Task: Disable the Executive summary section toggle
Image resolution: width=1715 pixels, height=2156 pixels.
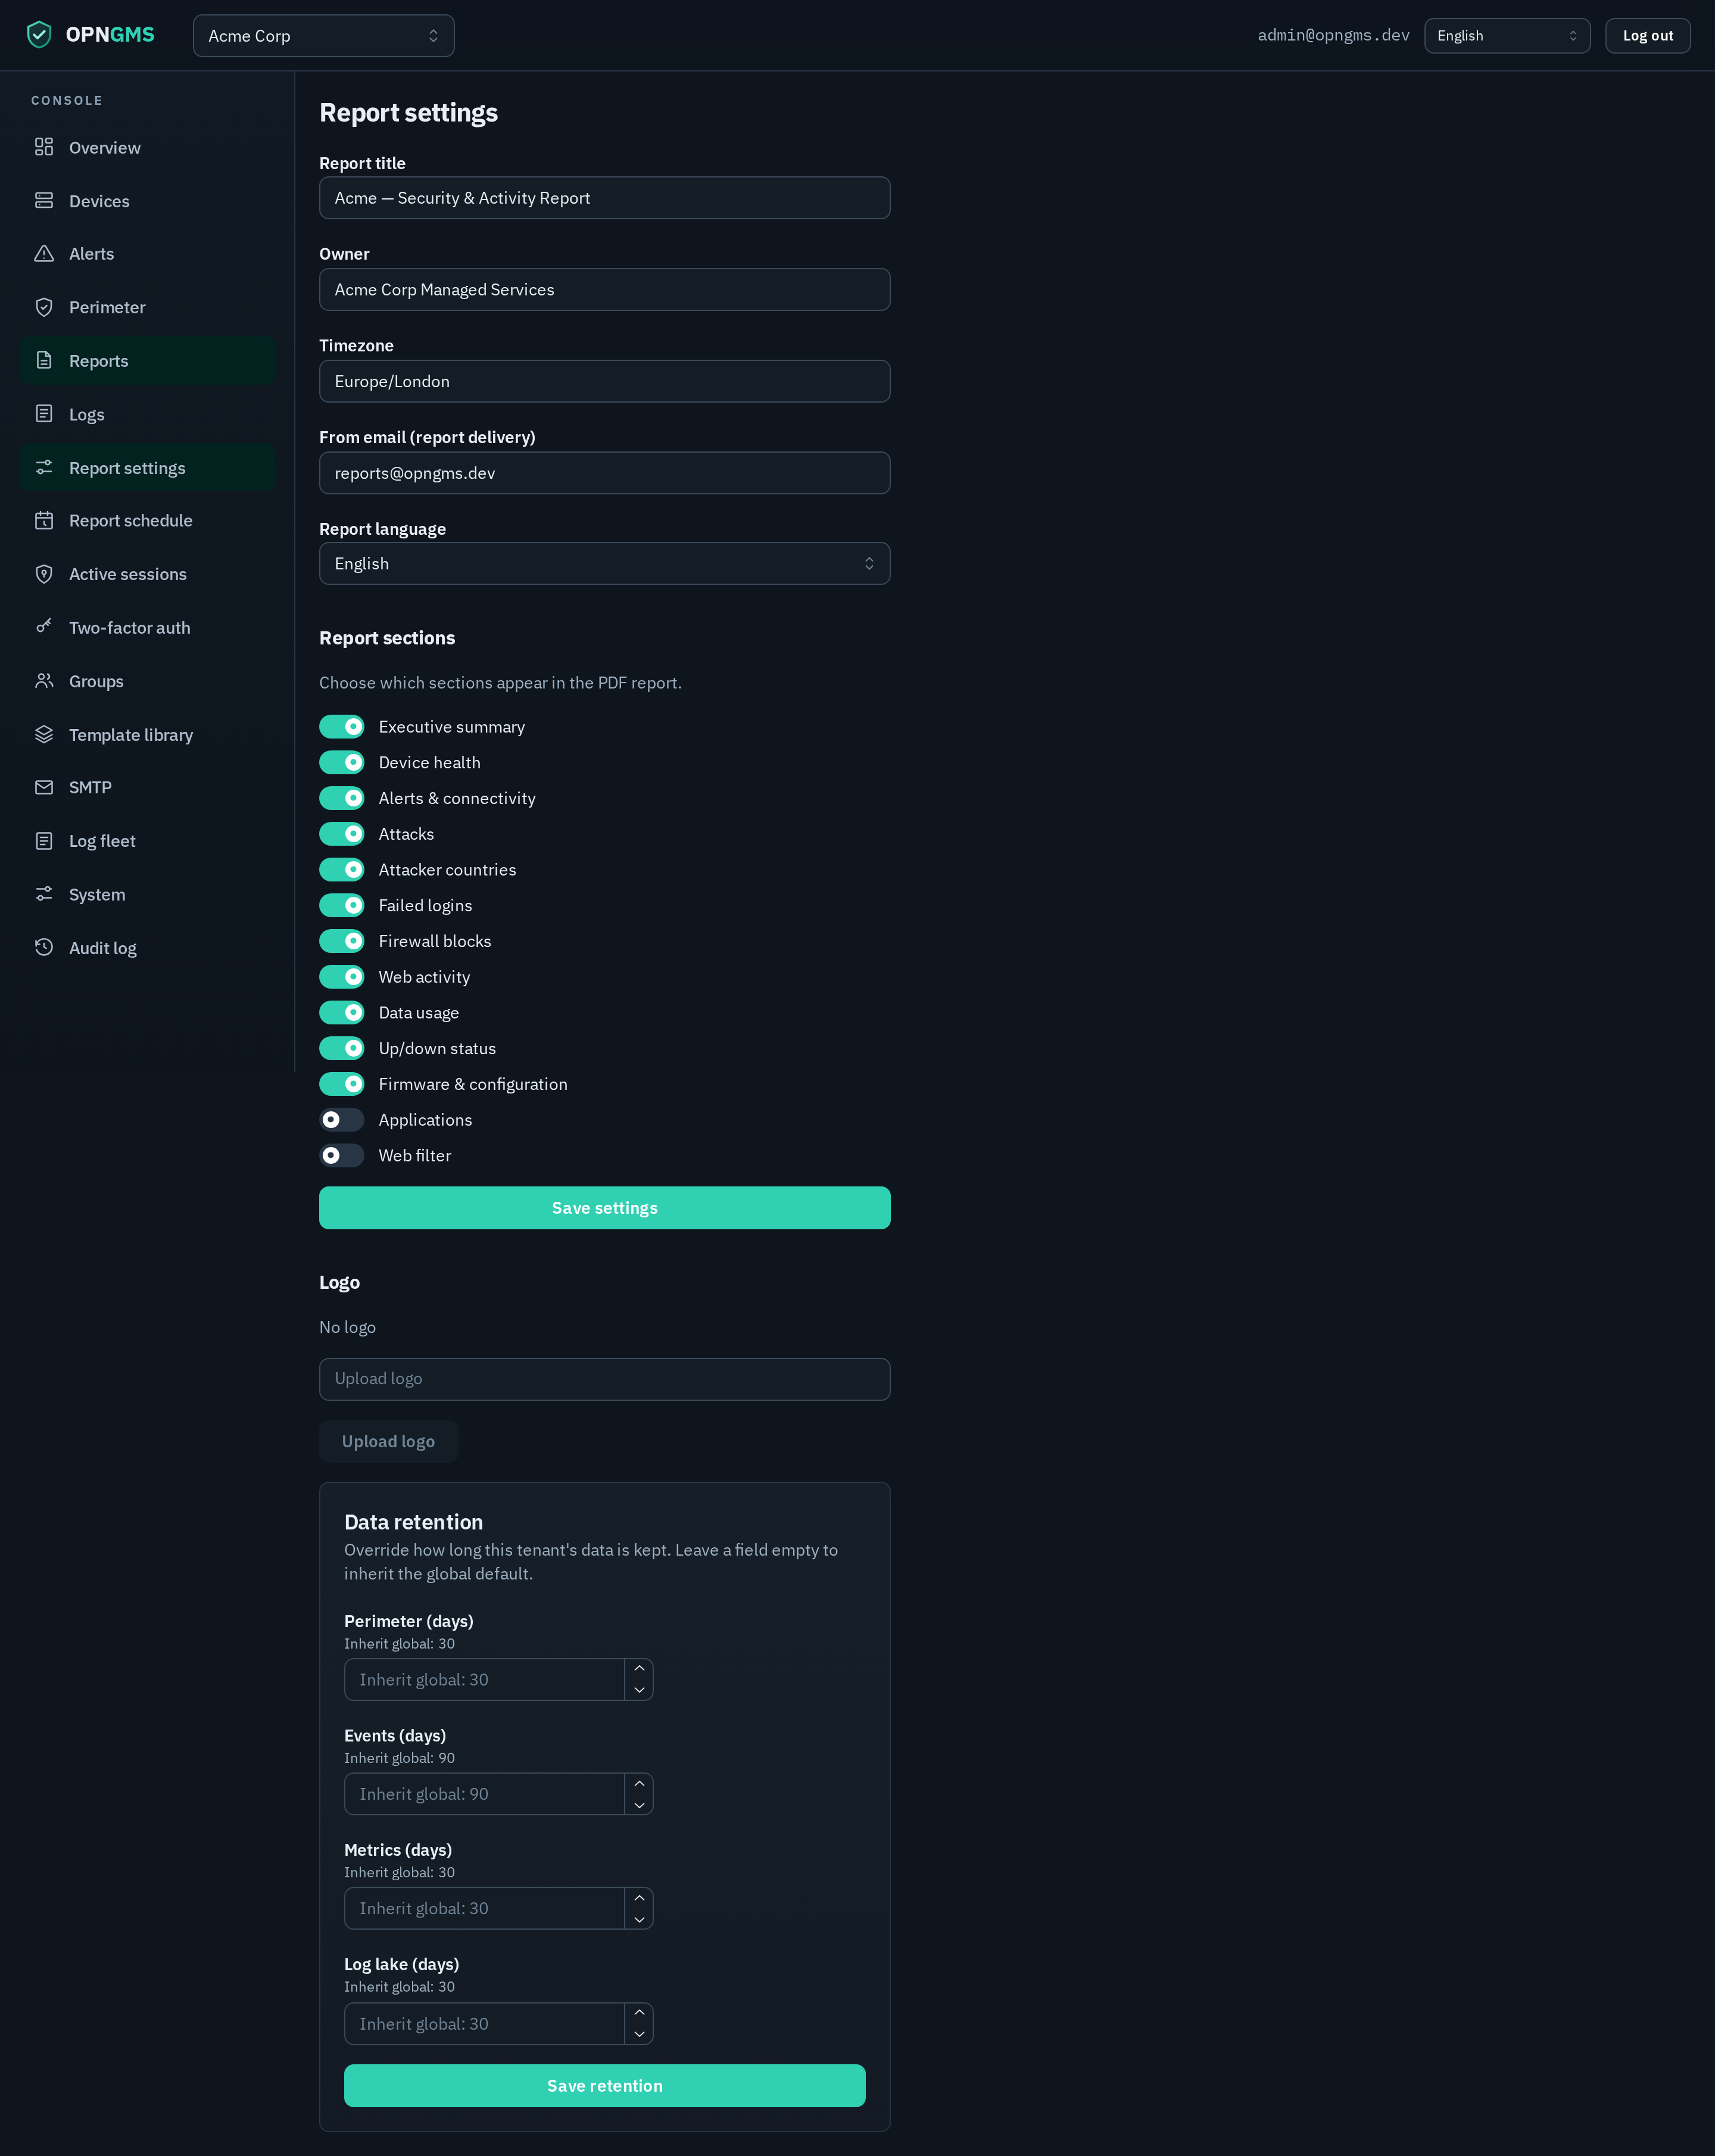Action: click(341, 727)
